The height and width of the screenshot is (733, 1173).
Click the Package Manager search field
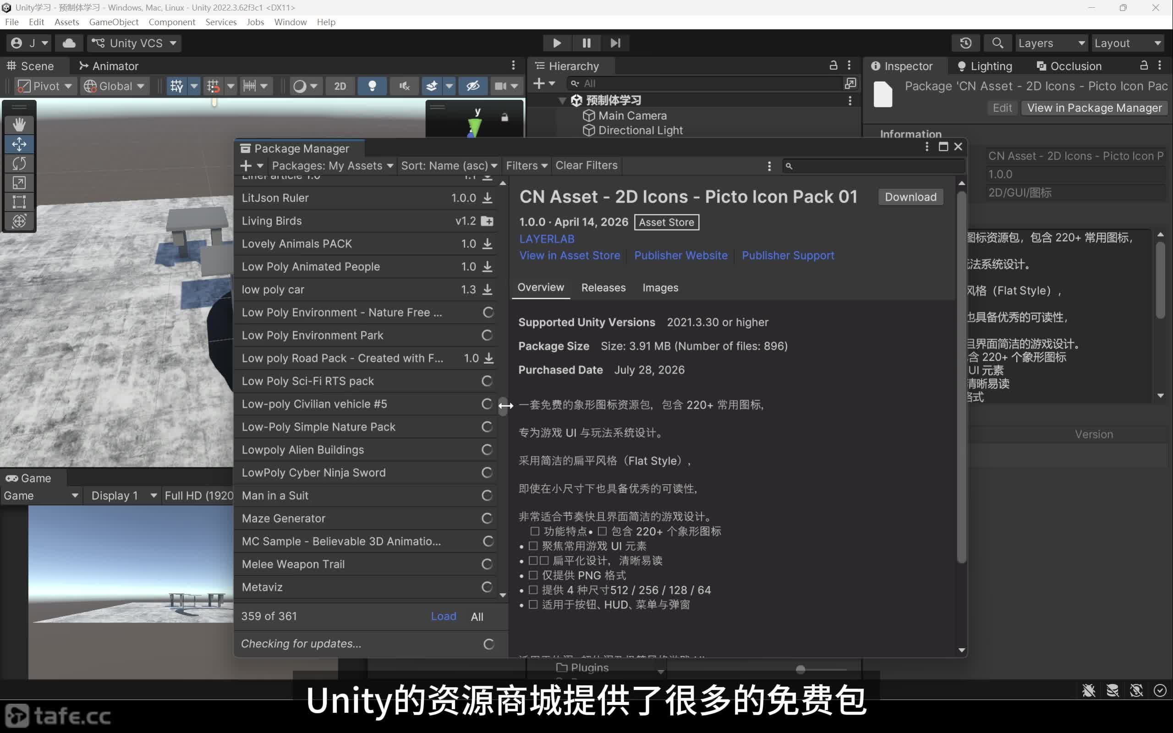[x=873, y=166]
